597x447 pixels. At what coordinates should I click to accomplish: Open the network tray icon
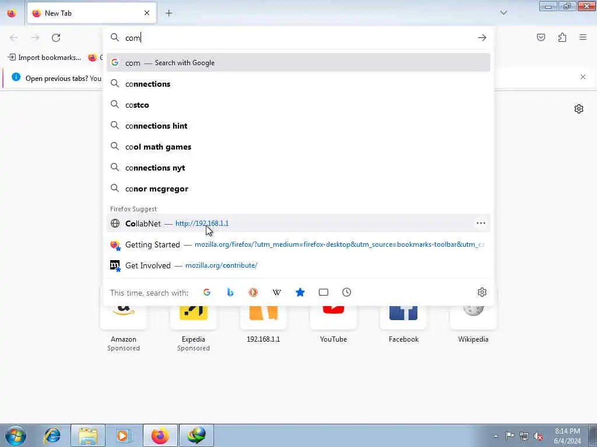(x=524, y=436)
